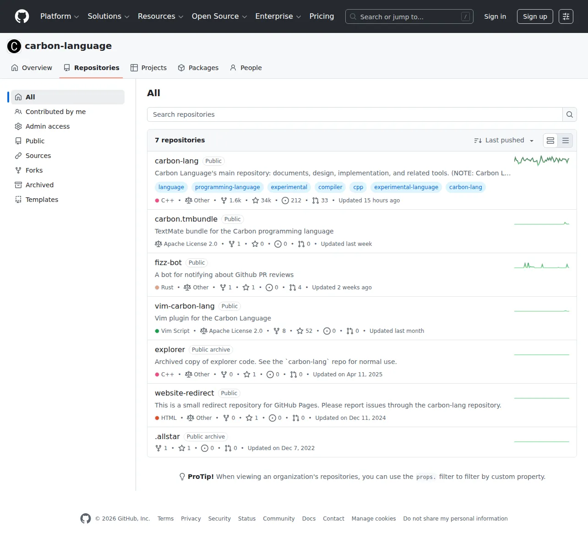The height and width of the screenshot is (543, 588).
Task: Open the Security footer link
Action: point(219,519)
